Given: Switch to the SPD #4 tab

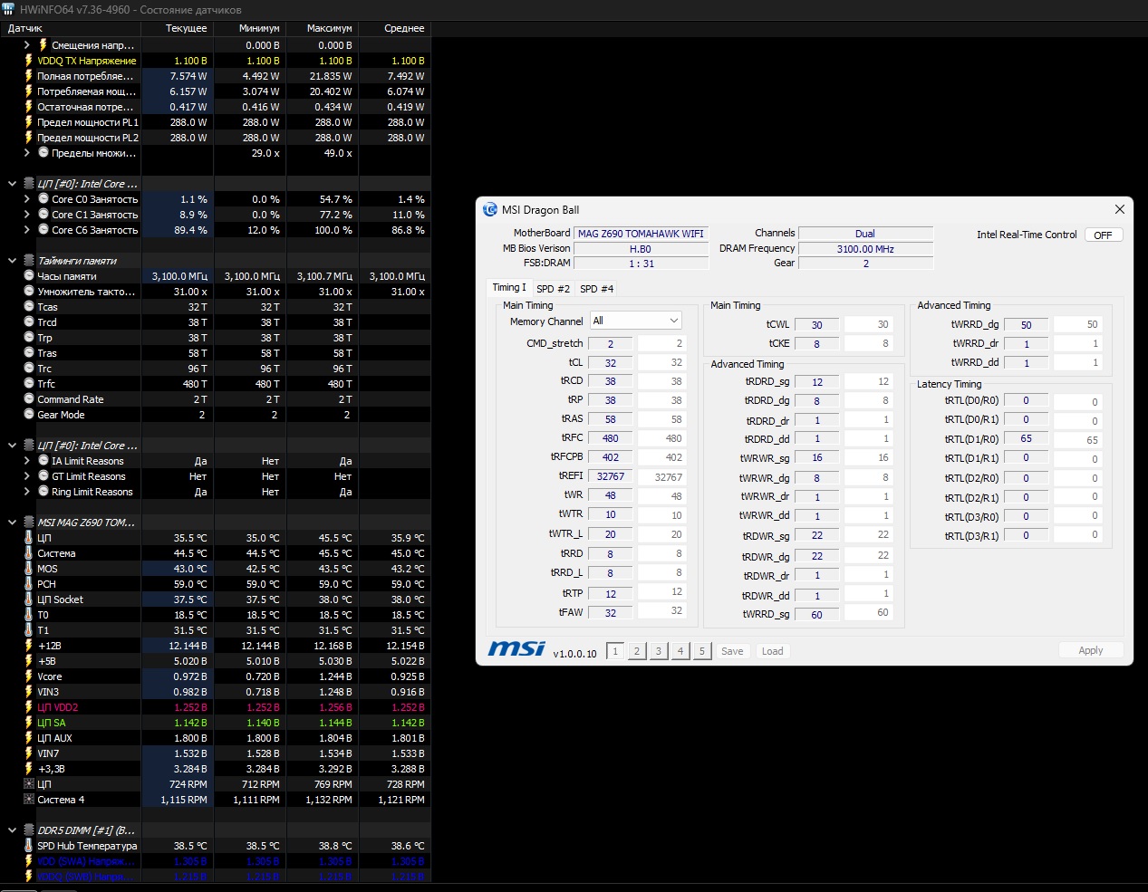Looking at the screenshot, I should pyautogui.click(x=596, y=289).
